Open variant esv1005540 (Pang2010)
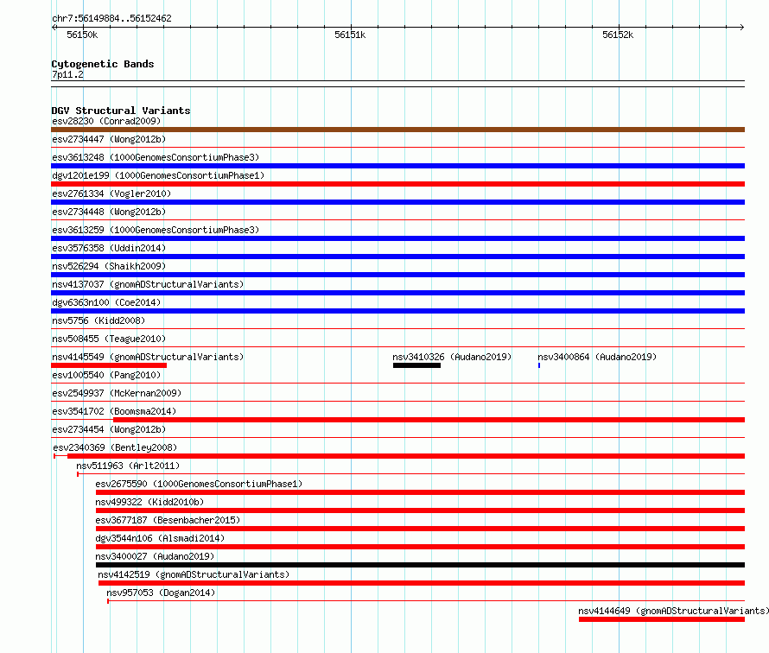Screen dimensions: 769x653 [x=106, y=375]
